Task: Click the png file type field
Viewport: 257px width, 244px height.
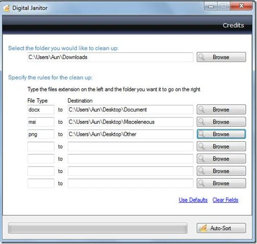Action: point(41,134)
